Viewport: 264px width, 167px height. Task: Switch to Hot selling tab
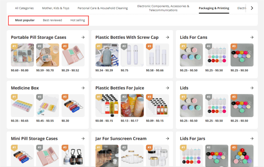click(77, 20)
